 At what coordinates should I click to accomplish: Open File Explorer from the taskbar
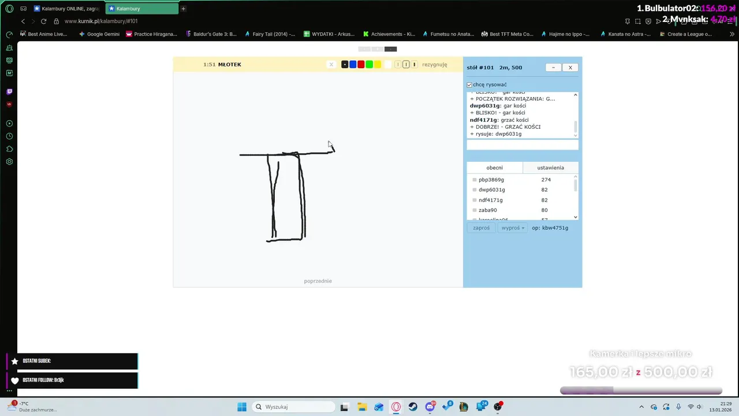(x=362, y=407)
